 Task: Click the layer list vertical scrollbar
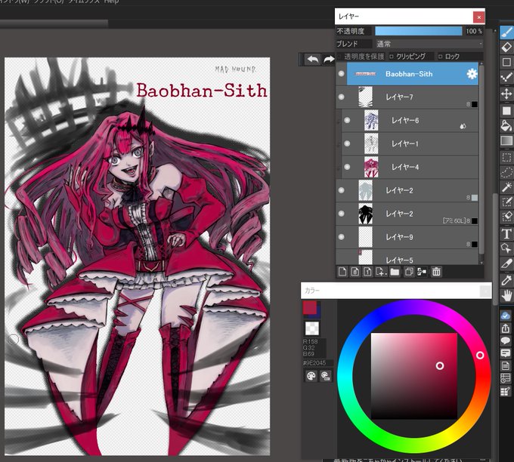481,159
